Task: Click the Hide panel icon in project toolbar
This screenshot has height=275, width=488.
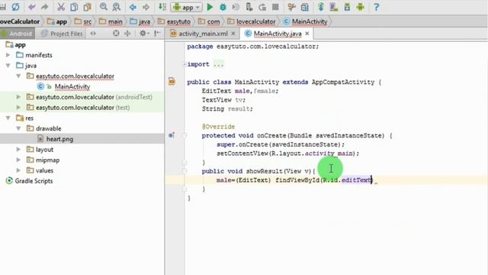Action: [157, 33]
